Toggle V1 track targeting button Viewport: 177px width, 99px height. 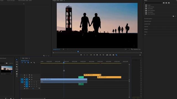27,79
